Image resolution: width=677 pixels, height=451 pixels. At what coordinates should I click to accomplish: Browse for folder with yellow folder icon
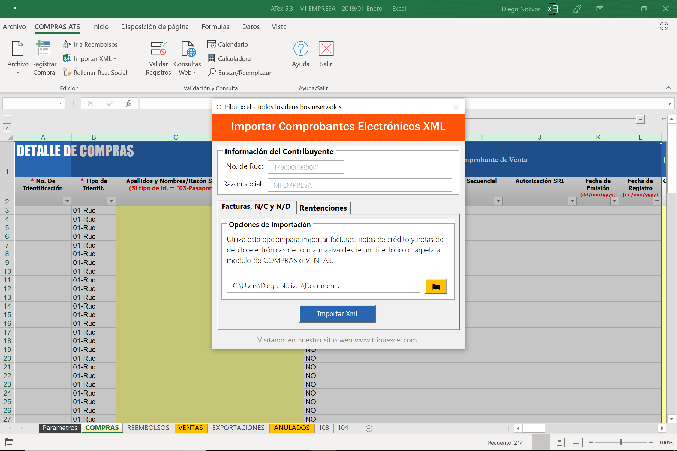[436, 286]
